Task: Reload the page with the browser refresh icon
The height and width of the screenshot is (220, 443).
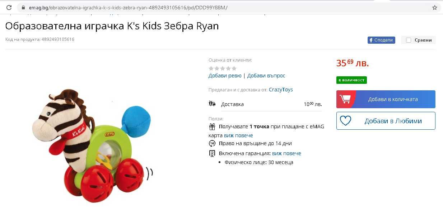Action: (9, 8)
